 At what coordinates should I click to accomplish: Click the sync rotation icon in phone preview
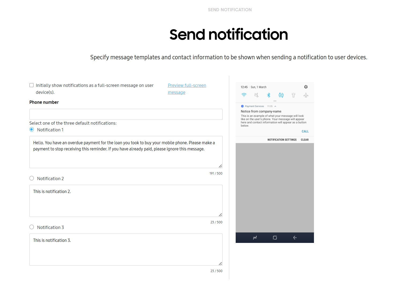pos(281,95)
